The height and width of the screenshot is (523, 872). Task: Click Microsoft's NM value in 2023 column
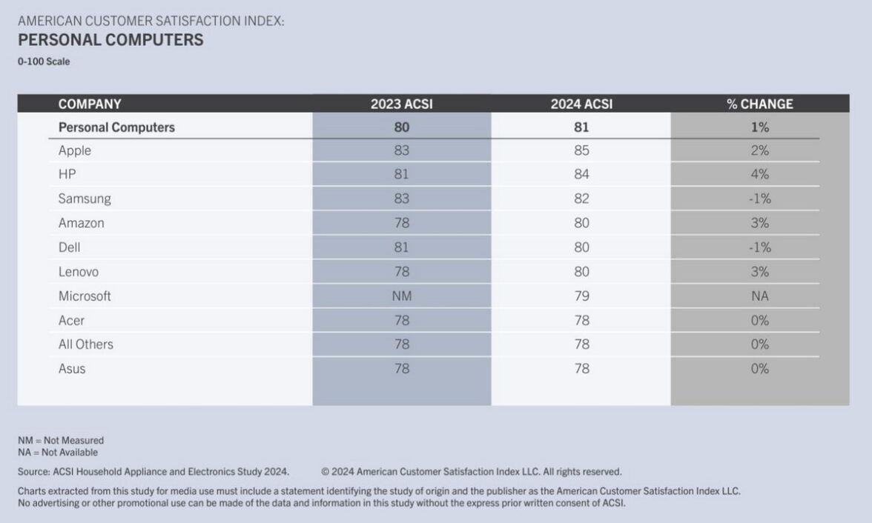[x=401, y=296]
